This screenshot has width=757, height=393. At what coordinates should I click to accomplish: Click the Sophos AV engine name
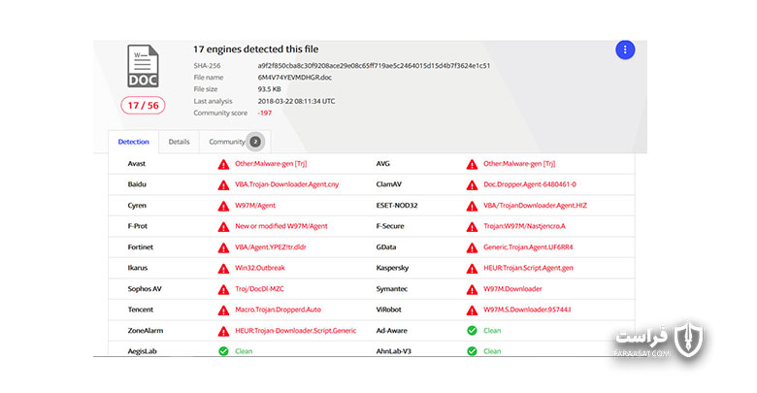point(145,289)
